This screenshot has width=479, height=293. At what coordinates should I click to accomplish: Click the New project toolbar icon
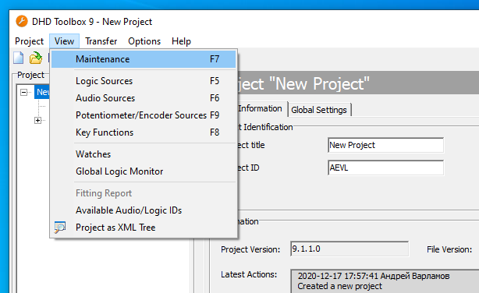tap(18, 58)
